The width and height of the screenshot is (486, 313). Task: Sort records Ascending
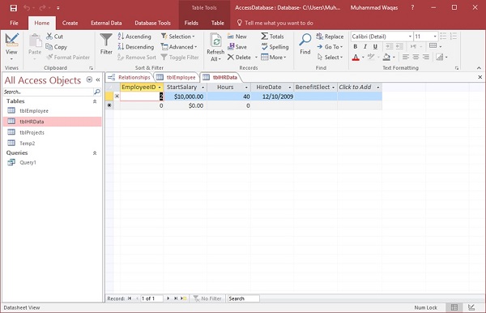(x=134, y=36)
